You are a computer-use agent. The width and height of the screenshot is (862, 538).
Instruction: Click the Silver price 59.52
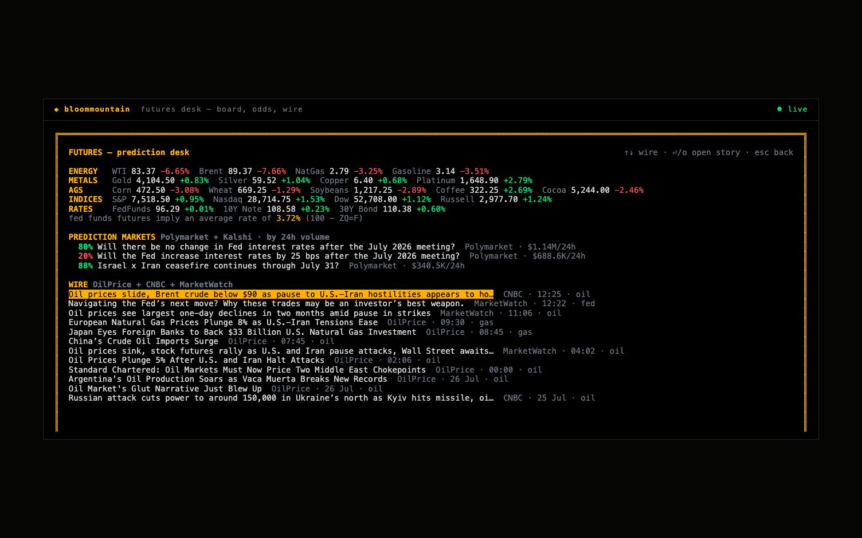point(264,180)
